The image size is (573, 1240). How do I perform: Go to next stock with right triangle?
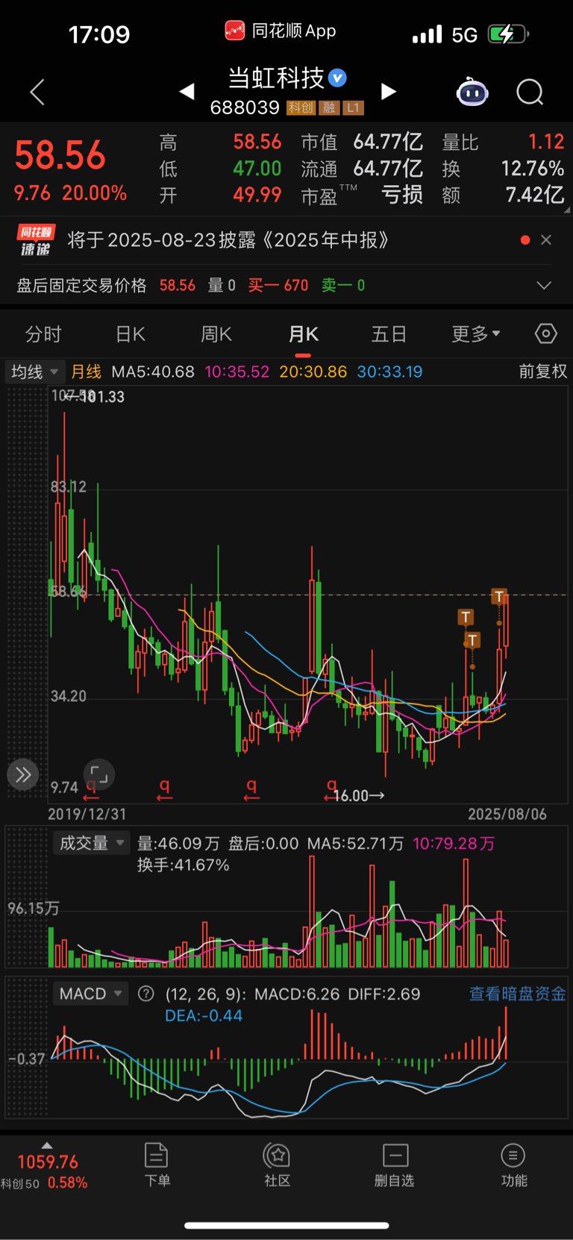point(388,92)
